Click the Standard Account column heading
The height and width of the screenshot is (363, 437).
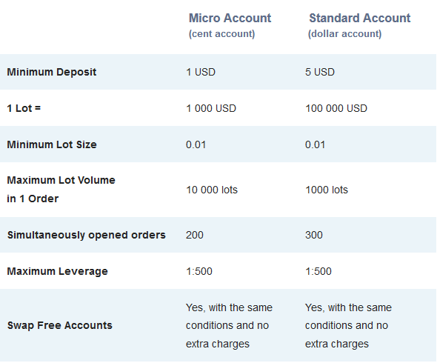(359, 18)
